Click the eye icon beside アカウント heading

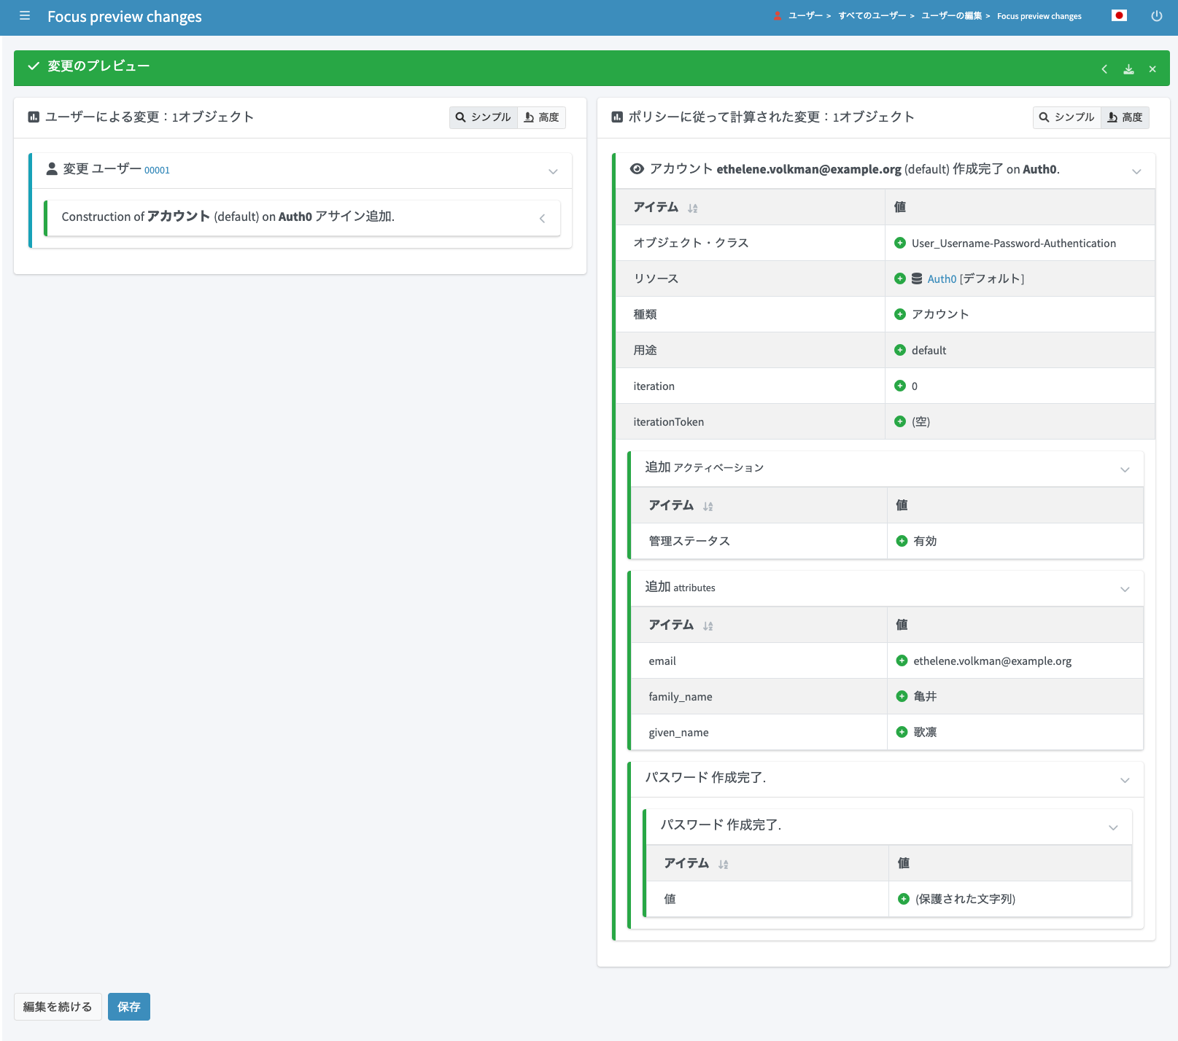tap(637, 169)
